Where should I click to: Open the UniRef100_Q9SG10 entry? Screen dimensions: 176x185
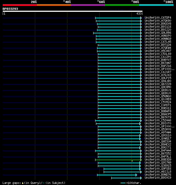click(x=158, y=135)
